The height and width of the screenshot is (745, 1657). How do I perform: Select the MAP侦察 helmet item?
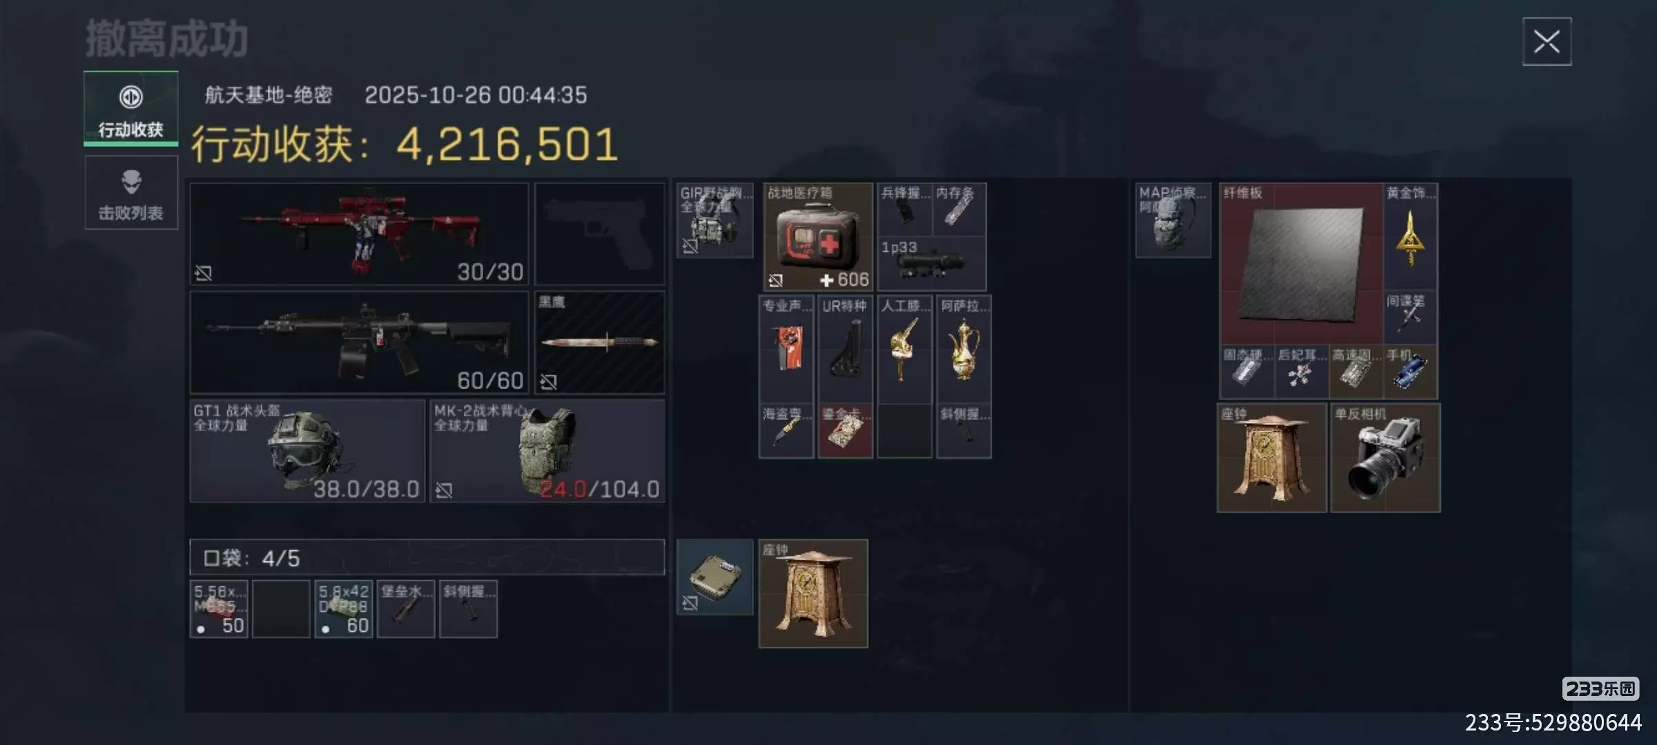1173,221
